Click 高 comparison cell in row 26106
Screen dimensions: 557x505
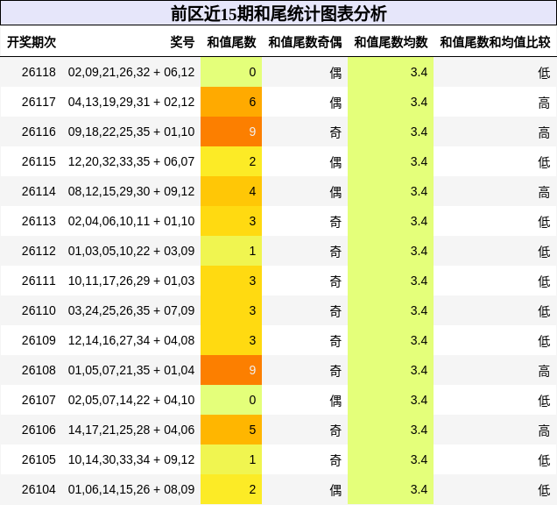coord(495,430)
